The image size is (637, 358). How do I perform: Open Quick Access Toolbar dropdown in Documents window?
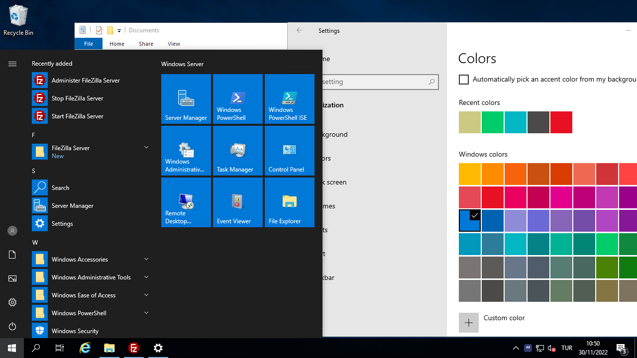[119, 31]
